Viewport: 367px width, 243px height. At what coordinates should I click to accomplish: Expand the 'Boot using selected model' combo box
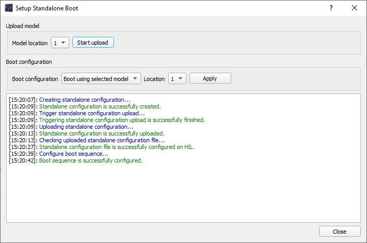(101, 78)
